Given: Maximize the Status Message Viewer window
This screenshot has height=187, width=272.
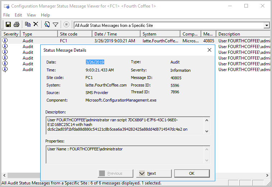Looking at the screenshot, I should [246, 6].
